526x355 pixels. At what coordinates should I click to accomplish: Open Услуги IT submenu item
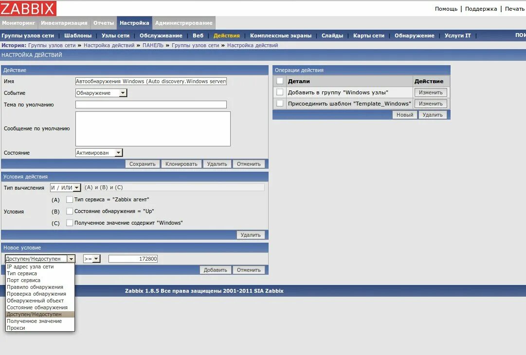(457, 35)
